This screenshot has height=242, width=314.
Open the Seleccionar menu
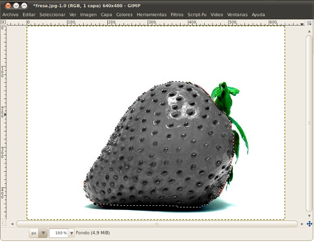(x=52, y=15)
